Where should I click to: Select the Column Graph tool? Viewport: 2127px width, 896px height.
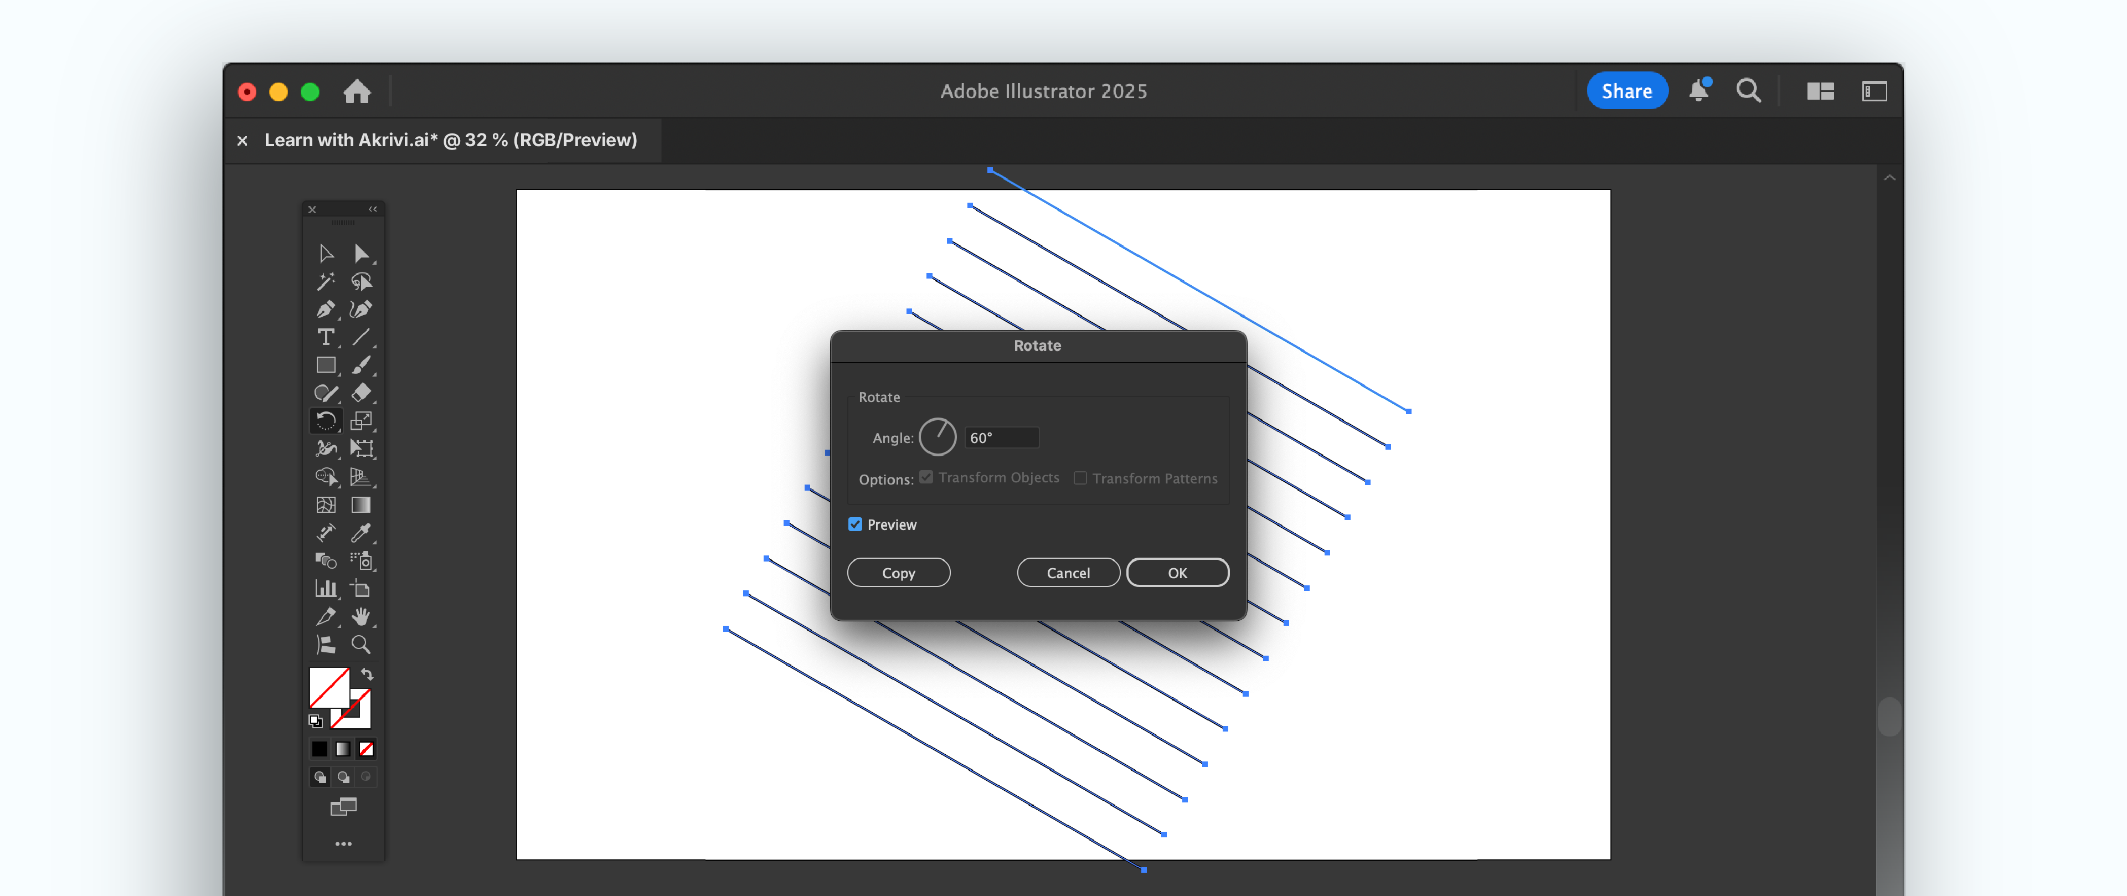point(326,589)
